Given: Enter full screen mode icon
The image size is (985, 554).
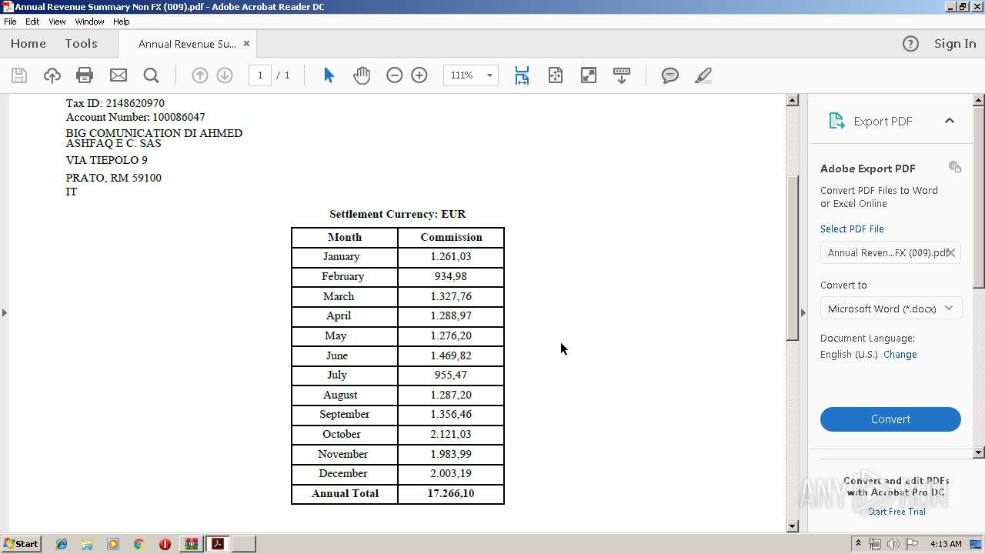Looking at the screenshot, I should click(589, 75).
